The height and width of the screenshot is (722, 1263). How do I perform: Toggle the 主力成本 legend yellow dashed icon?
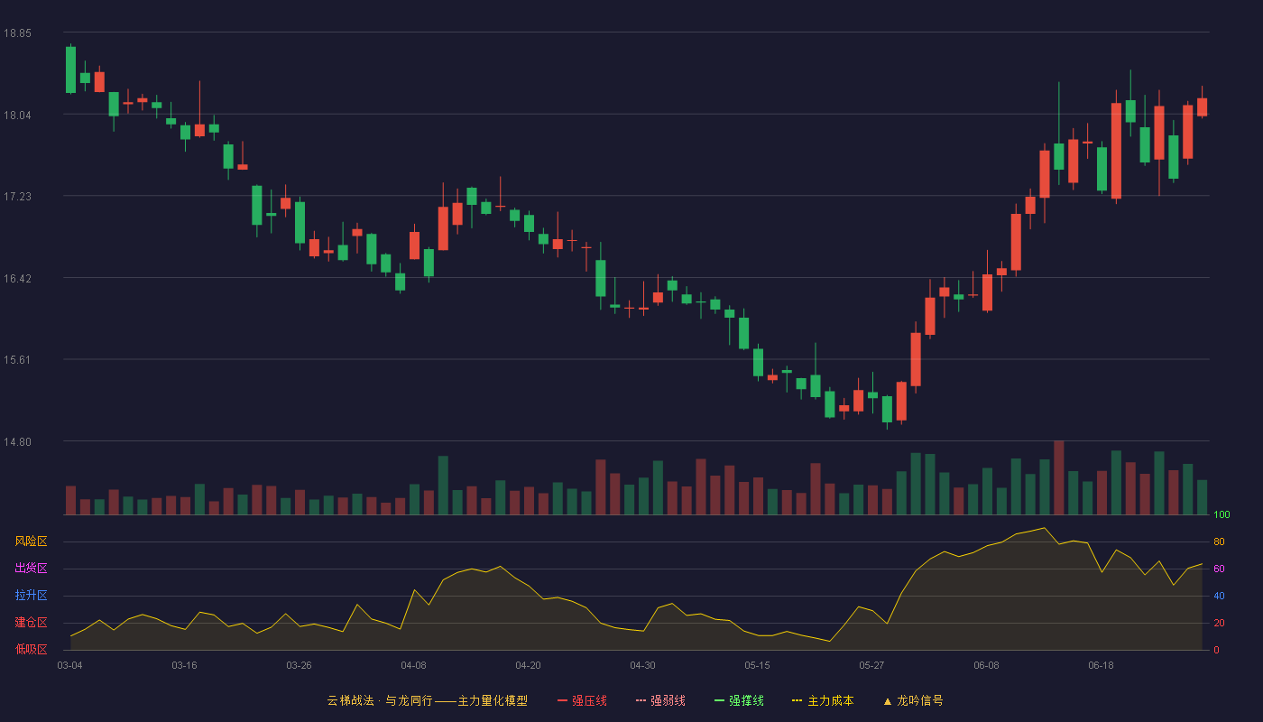point(797,700)
